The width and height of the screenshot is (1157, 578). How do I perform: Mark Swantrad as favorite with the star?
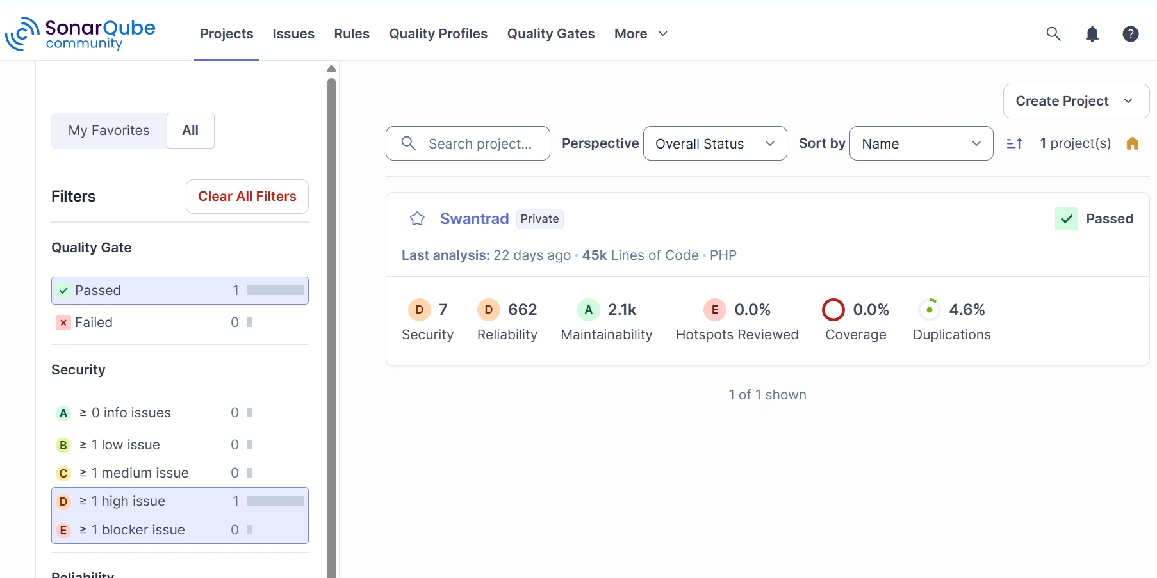click(417, 218)
